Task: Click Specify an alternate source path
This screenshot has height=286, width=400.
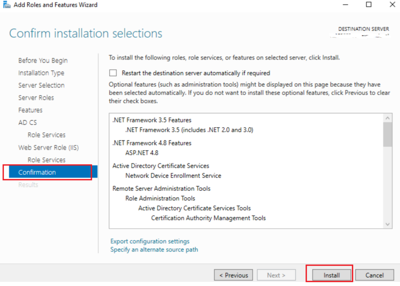Action: (x=154, y=250)
